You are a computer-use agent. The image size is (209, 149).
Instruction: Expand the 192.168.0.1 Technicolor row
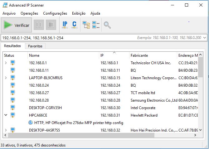(x=6, y=63)
